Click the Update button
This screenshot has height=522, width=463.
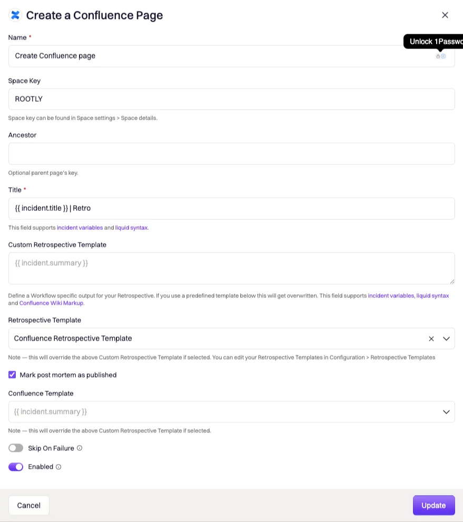click(434, 505)
